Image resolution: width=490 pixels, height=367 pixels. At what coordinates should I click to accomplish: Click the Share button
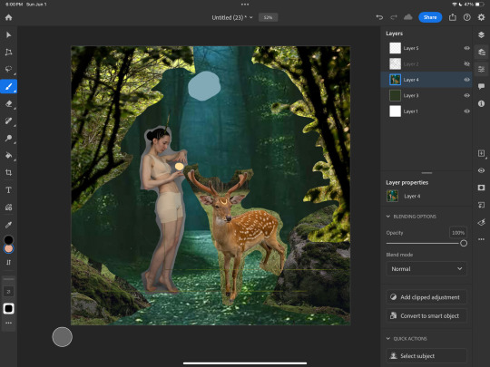(430, 17)
